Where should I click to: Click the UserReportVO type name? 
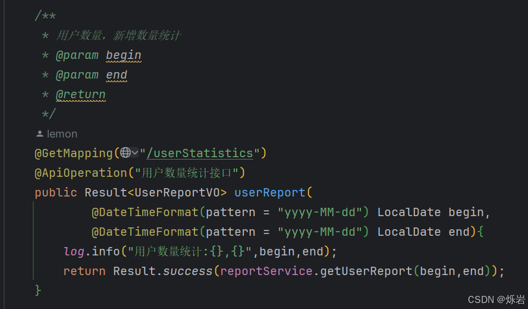(177, 192)
